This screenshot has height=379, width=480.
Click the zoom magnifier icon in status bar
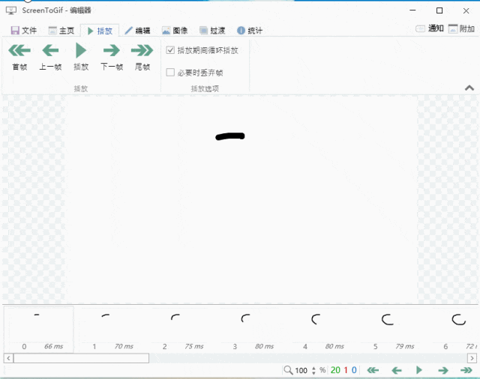[x=288, y=370]
